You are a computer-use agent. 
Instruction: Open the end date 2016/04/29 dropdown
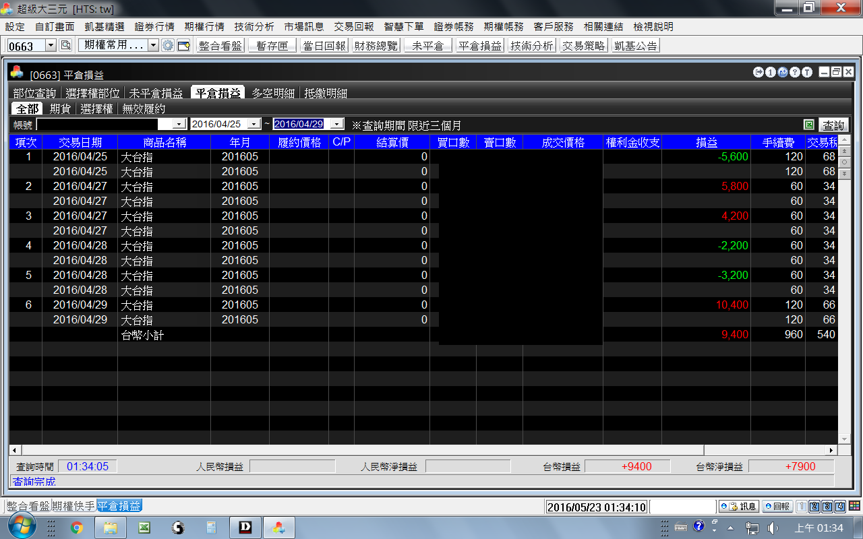click(x=338, y=124)
